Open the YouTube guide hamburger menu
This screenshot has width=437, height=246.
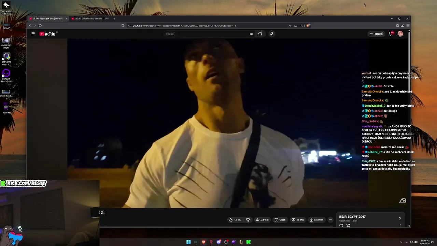tap(33, 34)
